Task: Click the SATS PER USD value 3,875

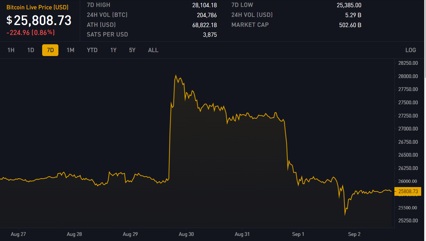Action: [210, 35]
